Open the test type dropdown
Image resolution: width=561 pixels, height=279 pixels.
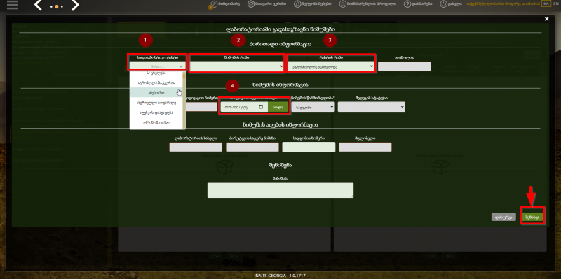tap(330, 66)
